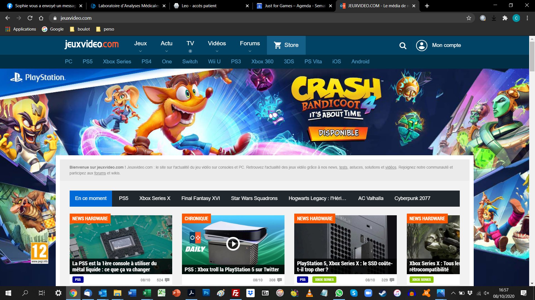Click the search magnifier icon on jeuxvideo header
This screenshot has height=300, width=535.
click(403, 46)
